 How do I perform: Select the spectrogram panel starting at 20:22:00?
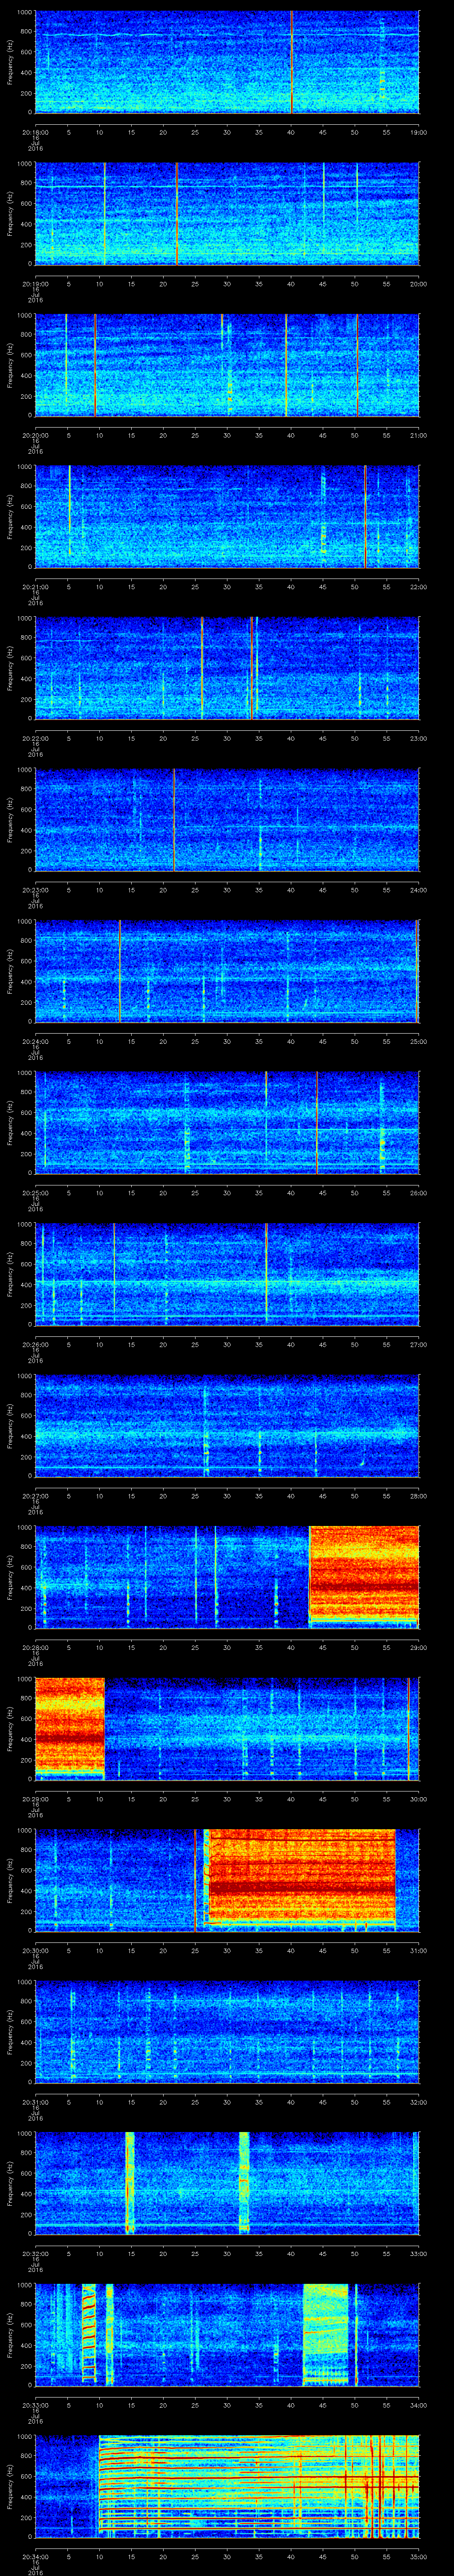click(227, 668)
